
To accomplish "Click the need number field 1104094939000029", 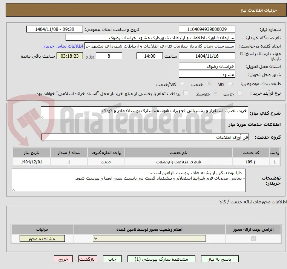I will tap(207, 29).
